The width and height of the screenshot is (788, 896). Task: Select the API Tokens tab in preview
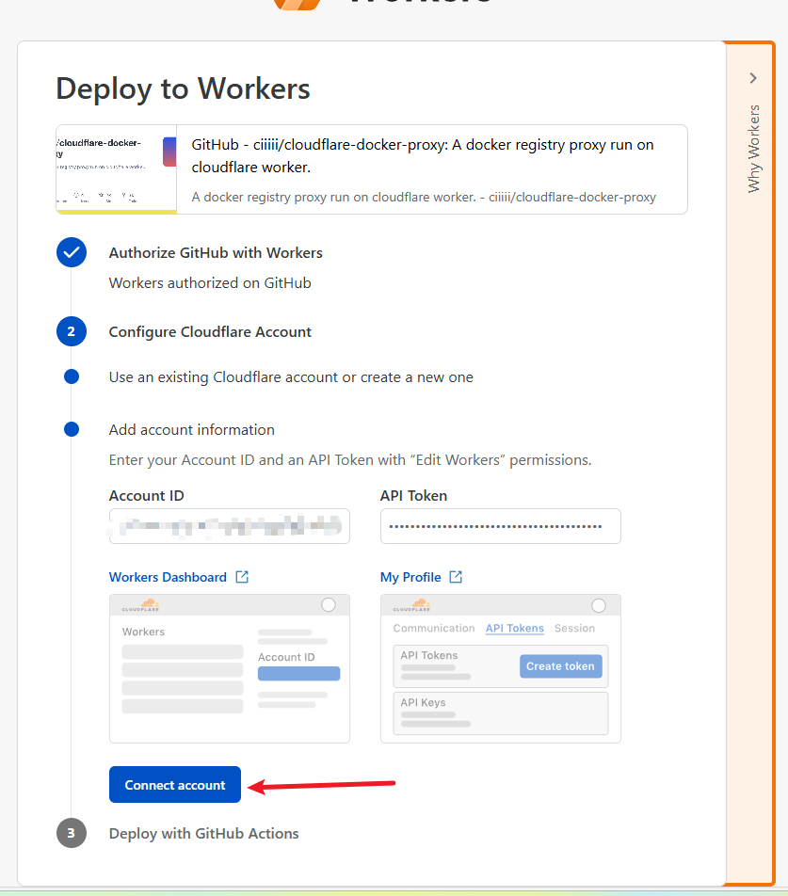514,628
